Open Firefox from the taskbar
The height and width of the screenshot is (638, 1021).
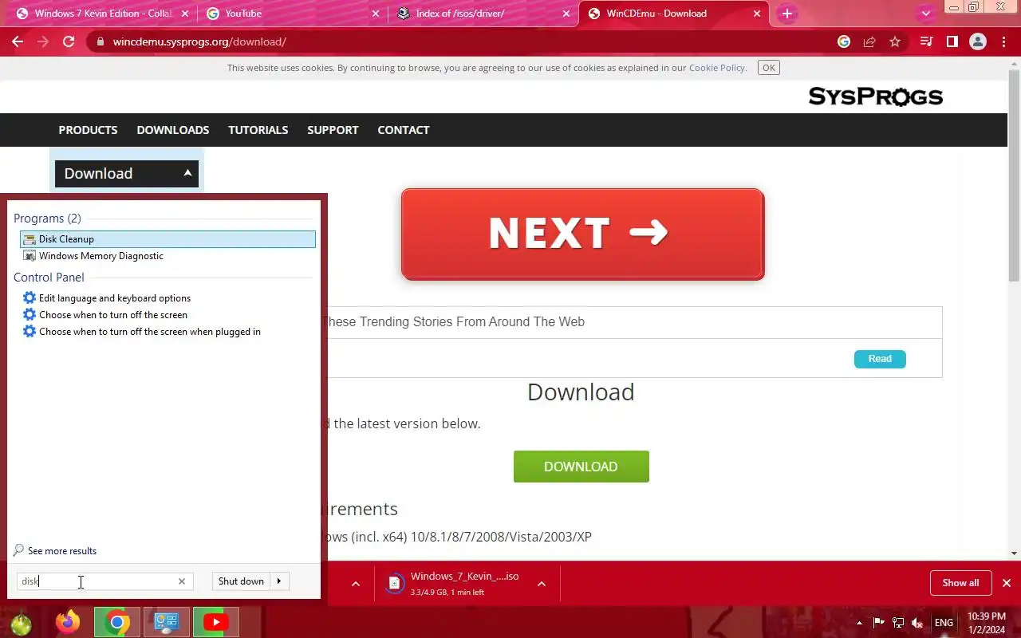coord(68,622)
